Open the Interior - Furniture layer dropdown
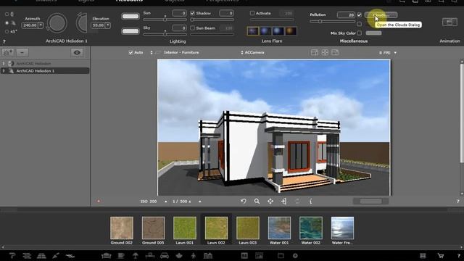Image resolution: width=464 pixels, height=261 pixels. click(x=175, y=52)
